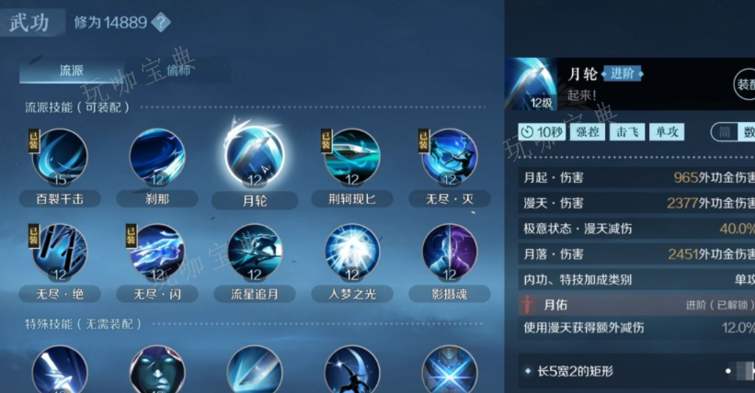Open the 流星追月 skill icon
This screenshot has height=393, width=755.
255,253
